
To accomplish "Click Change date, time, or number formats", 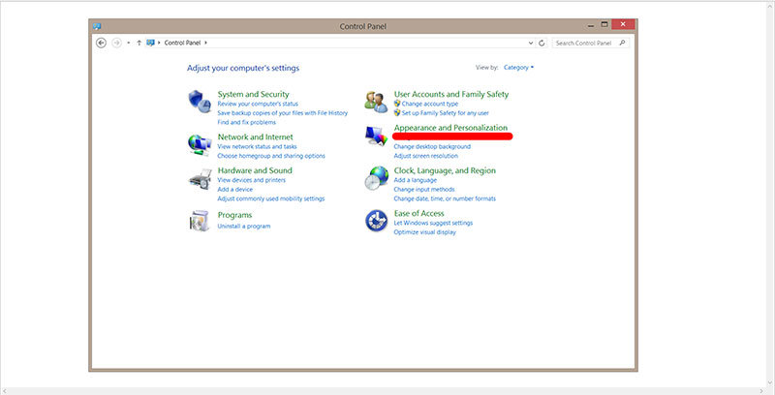I will click(445, 199).
